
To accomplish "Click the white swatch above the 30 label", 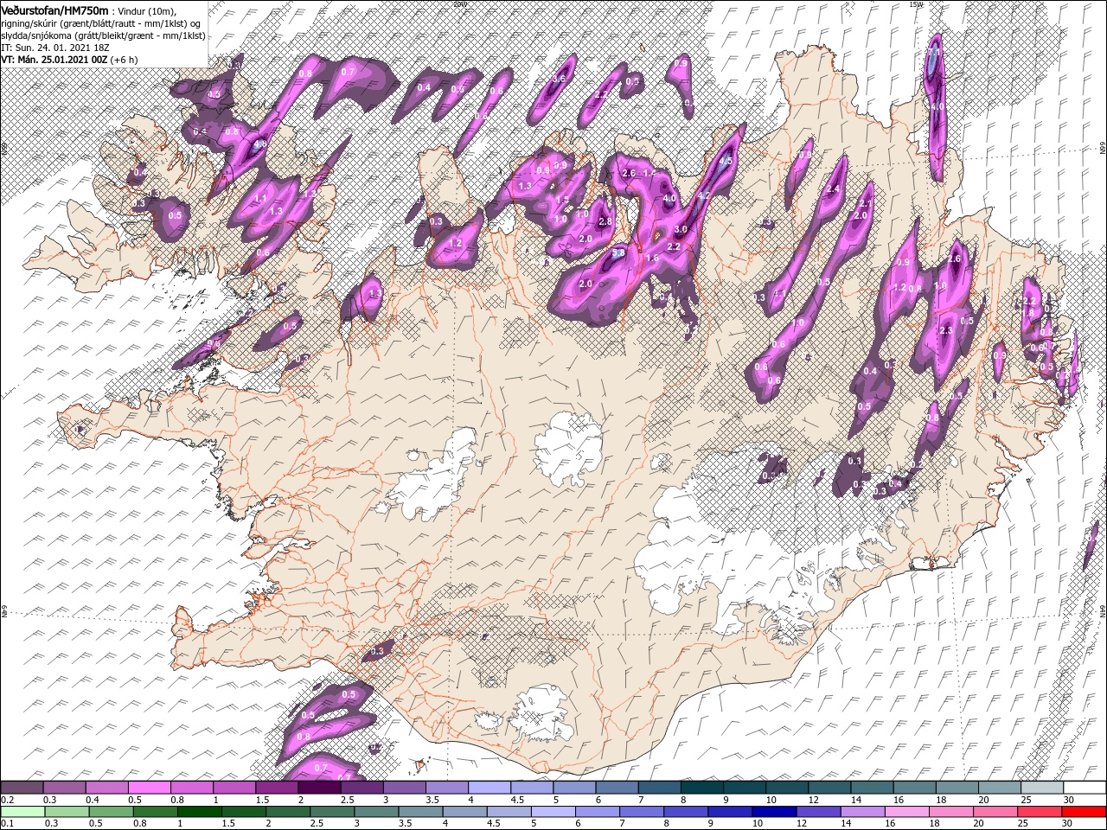I will (x=1085, y=788).
